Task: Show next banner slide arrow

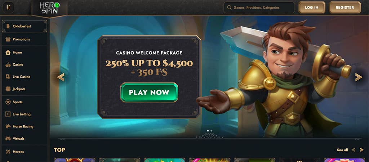Action: pos(359,77)
